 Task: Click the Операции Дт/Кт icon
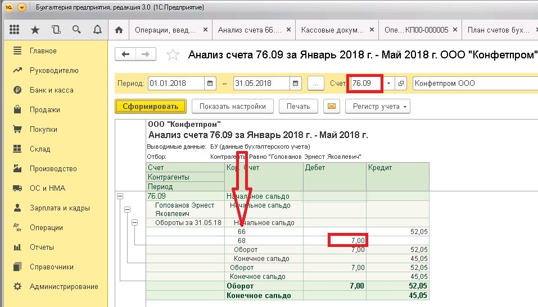tap(17, 227)
